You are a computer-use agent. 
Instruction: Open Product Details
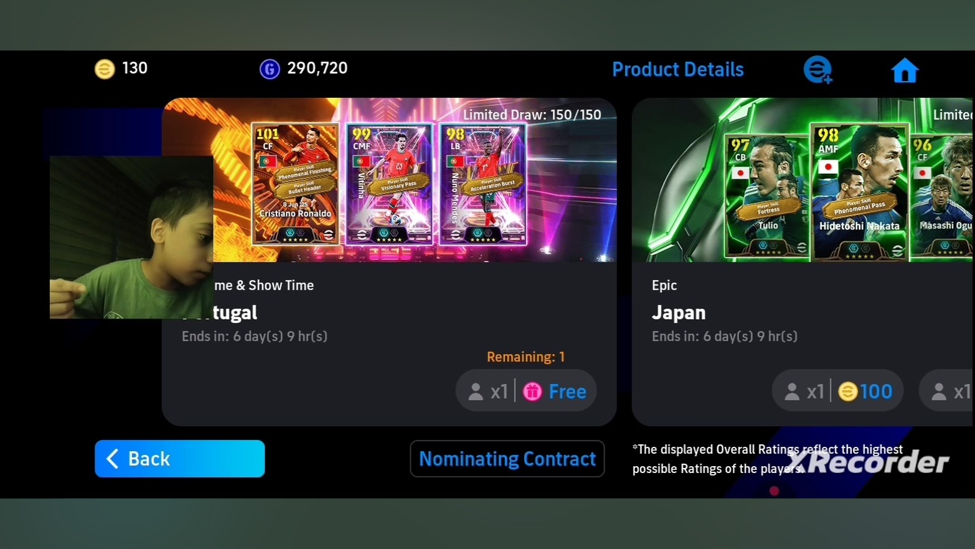click(x=678, y=69)
